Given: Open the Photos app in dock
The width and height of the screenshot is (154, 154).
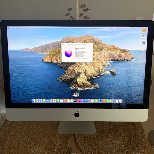Looking at the screenshot, I should (55, 101).
